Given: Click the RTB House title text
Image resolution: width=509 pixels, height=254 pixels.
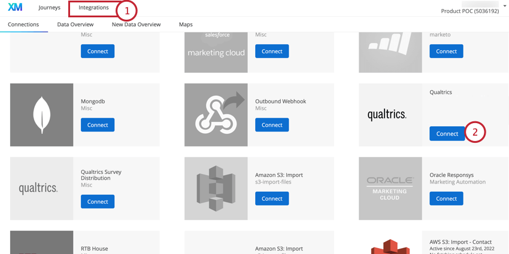Looking at the screenshot, I should pyautogui.click(x=95, y=249).
